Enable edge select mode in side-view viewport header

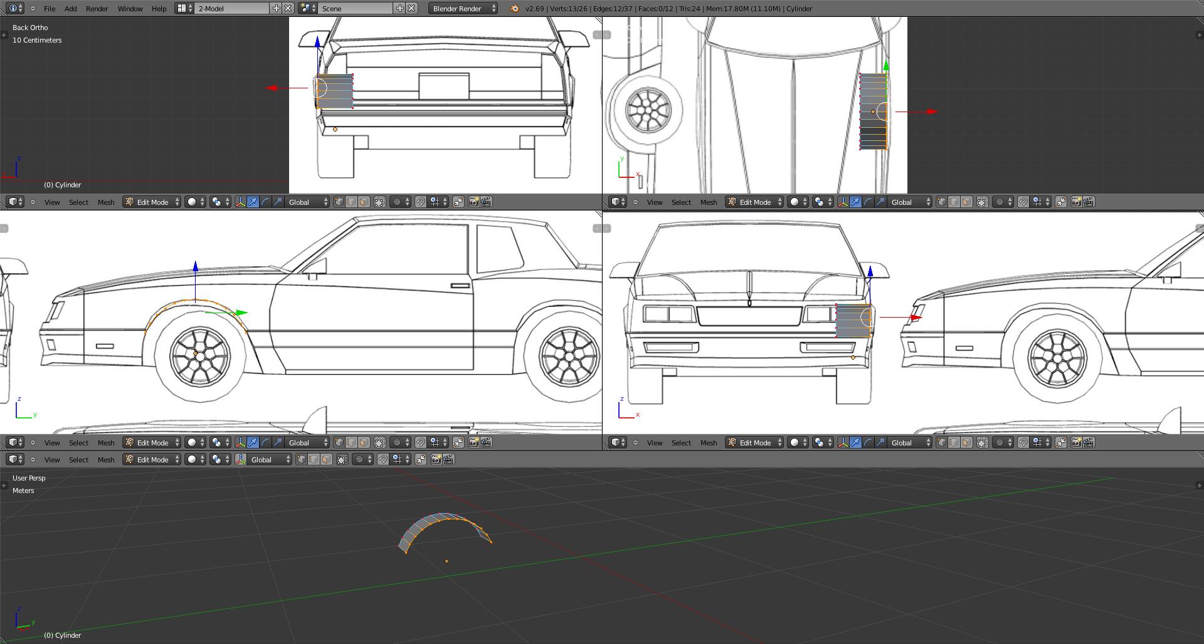[351, 442]
